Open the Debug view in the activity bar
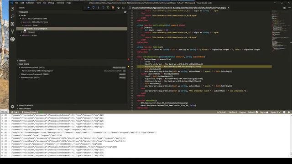The width and height of the screenshot is (292, 164). click(x=12, y=39)
